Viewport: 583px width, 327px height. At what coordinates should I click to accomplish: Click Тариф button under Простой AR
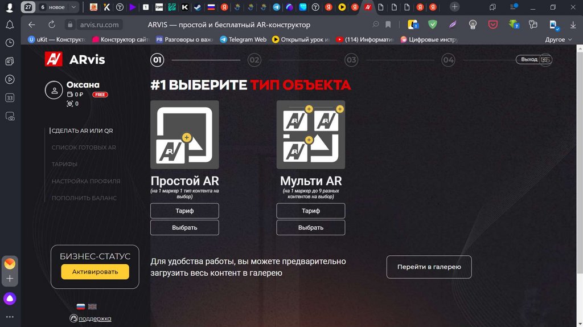click(x=184, y=211)
